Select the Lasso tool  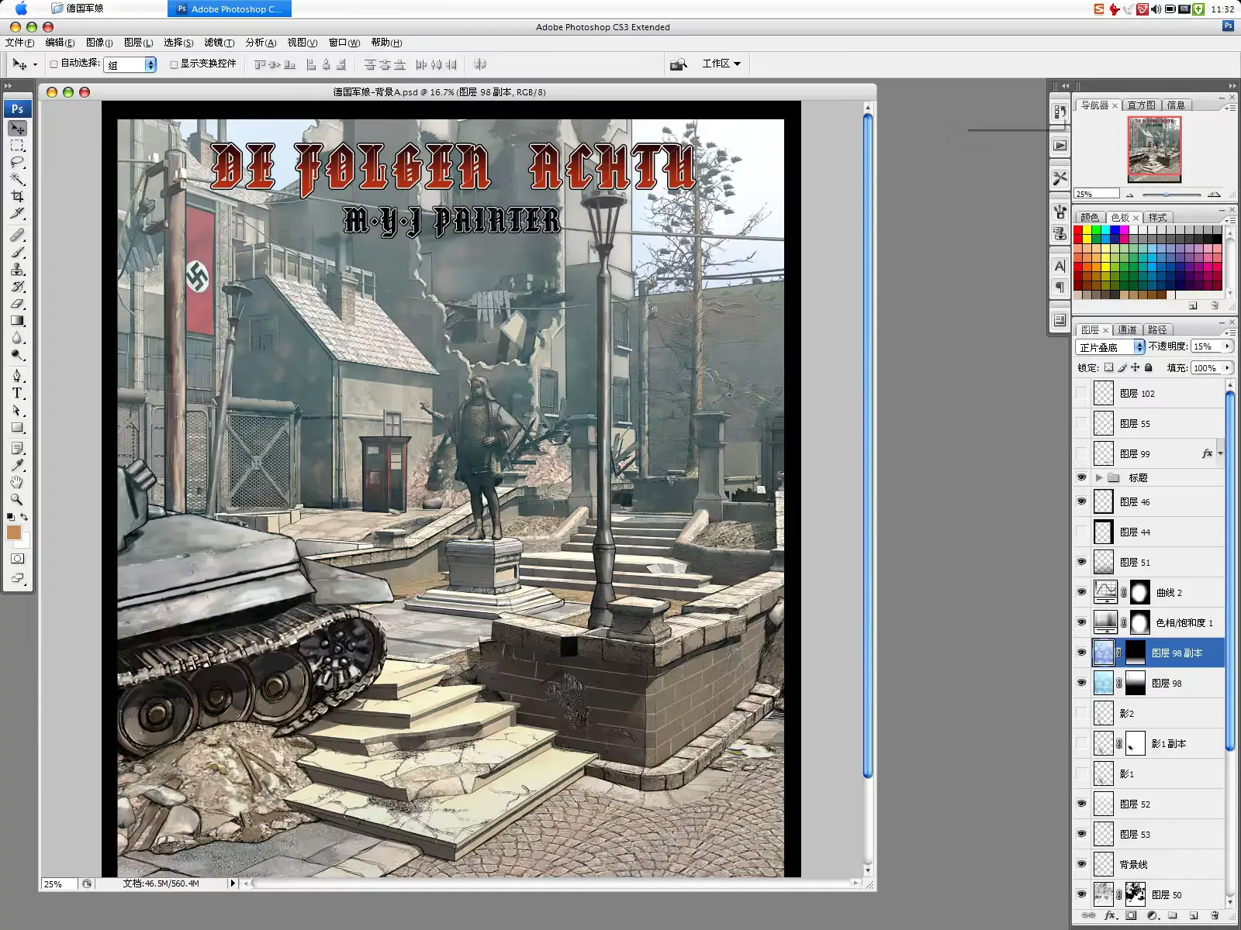click(x=17, y=162)
